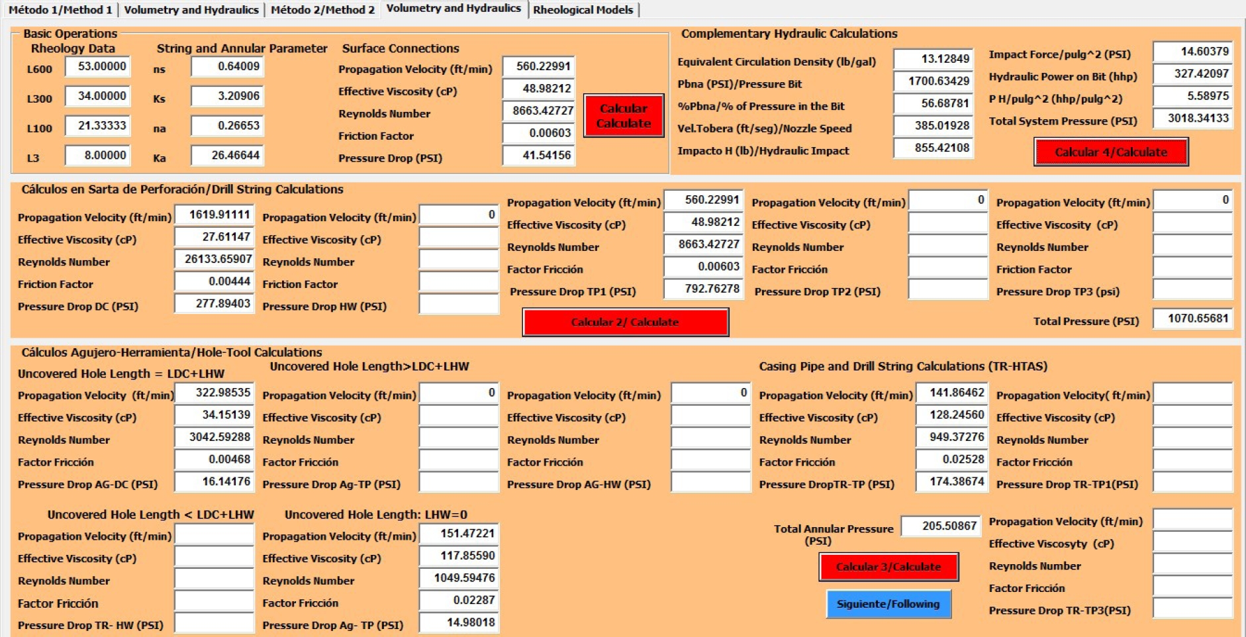Select the Hydraulic Power on Bit field
This screenshot has width=1246, height=637.
1192,74
